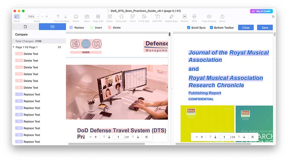Go to next page in left document
The width and height of the screenshot is (288, 161).
138,137
